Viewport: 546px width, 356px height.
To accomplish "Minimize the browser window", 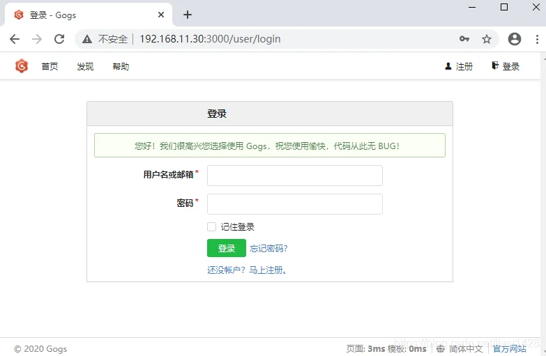I will point(472,7).
